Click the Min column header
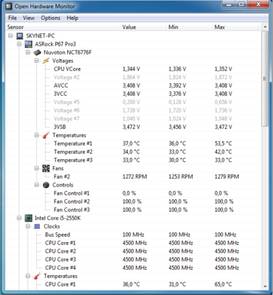The width and height of the screenshot is (273, 295). coord(189,27)
